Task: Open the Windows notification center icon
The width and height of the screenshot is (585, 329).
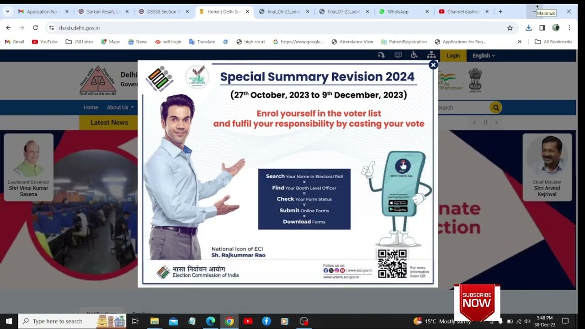Action: point(565,321)
